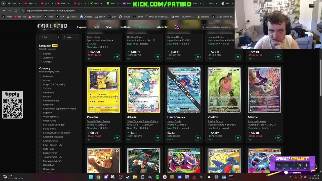Check Magic: The Gathering category
Image resolution: width=322 pixels, height=181 pixels.
click(x=41, y=84)
